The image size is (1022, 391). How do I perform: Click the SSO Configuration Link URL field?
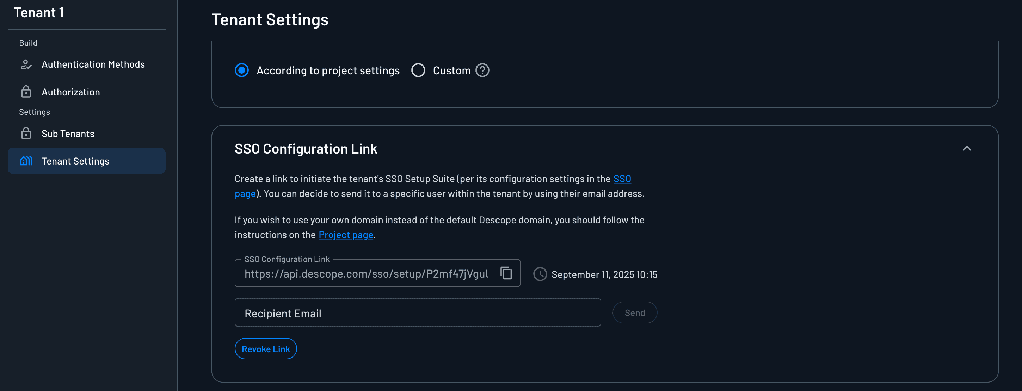pyautogui.click(x=366, y=274)
